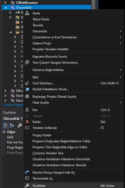
Task: Click the blue arrow Klasörü Aç icon
Action: (x=27, y=172)
